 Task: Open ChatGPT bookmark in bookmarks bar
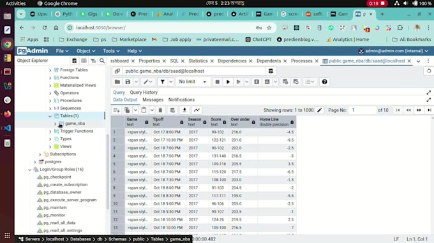point(258,40)
